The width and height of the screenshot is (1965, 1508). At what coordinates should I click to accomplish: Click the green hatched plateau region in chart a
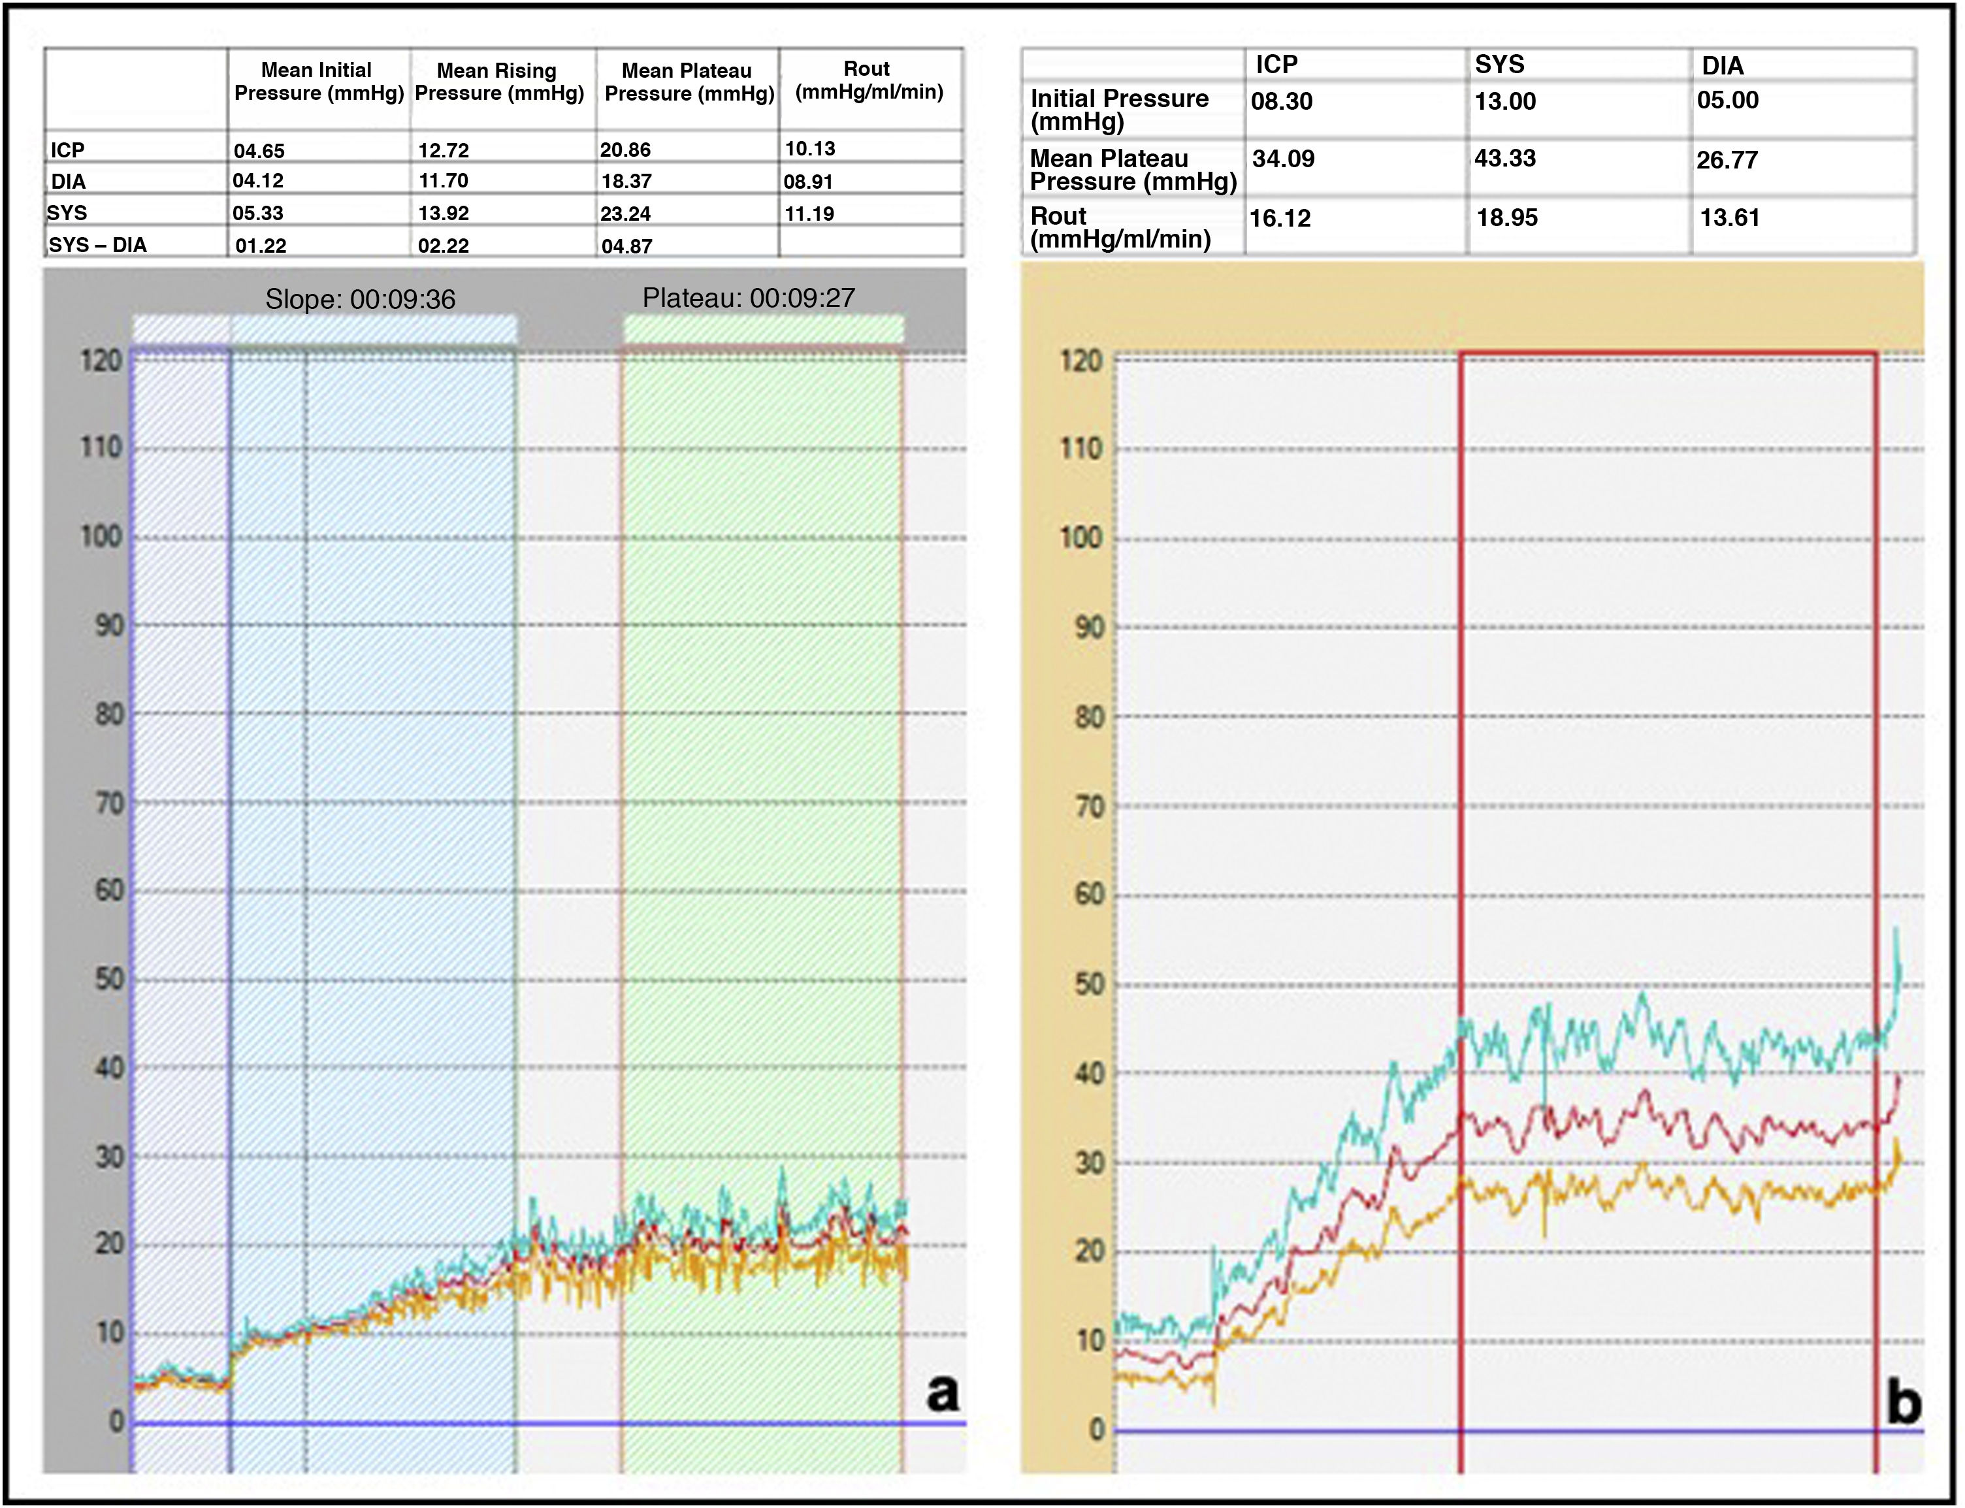tap(761, 763)
